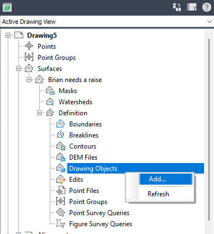Click the Drawing5 document icon
This screenshot has width=214, height=234.
point(19,35)
